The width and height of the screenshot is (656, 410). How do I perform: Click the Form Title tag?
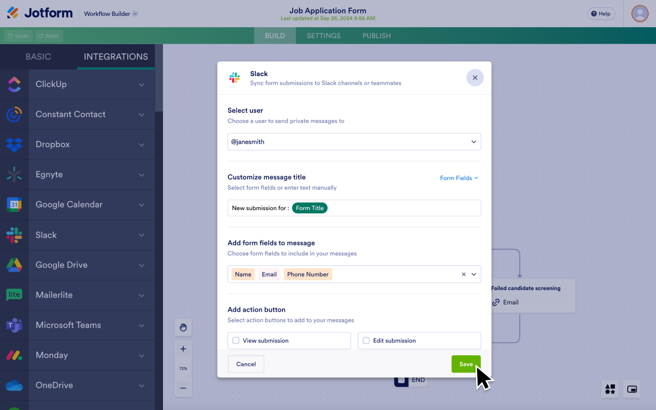(310, 208)
